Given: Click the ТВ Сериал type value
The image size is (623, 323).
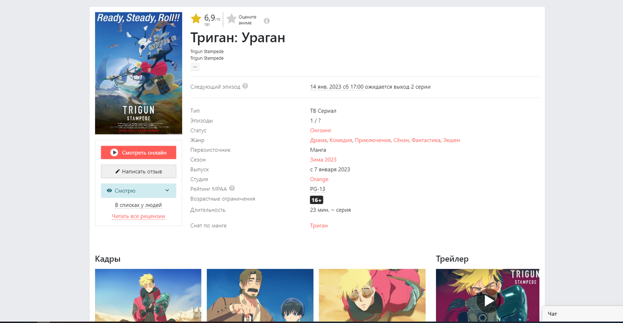Looking at the screenshot, I should click(323, 111).
